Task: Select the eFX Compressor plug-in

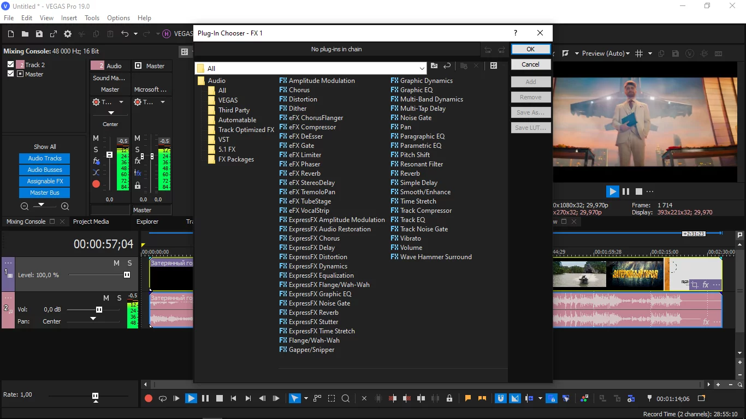Action: [x=307, y=127]
